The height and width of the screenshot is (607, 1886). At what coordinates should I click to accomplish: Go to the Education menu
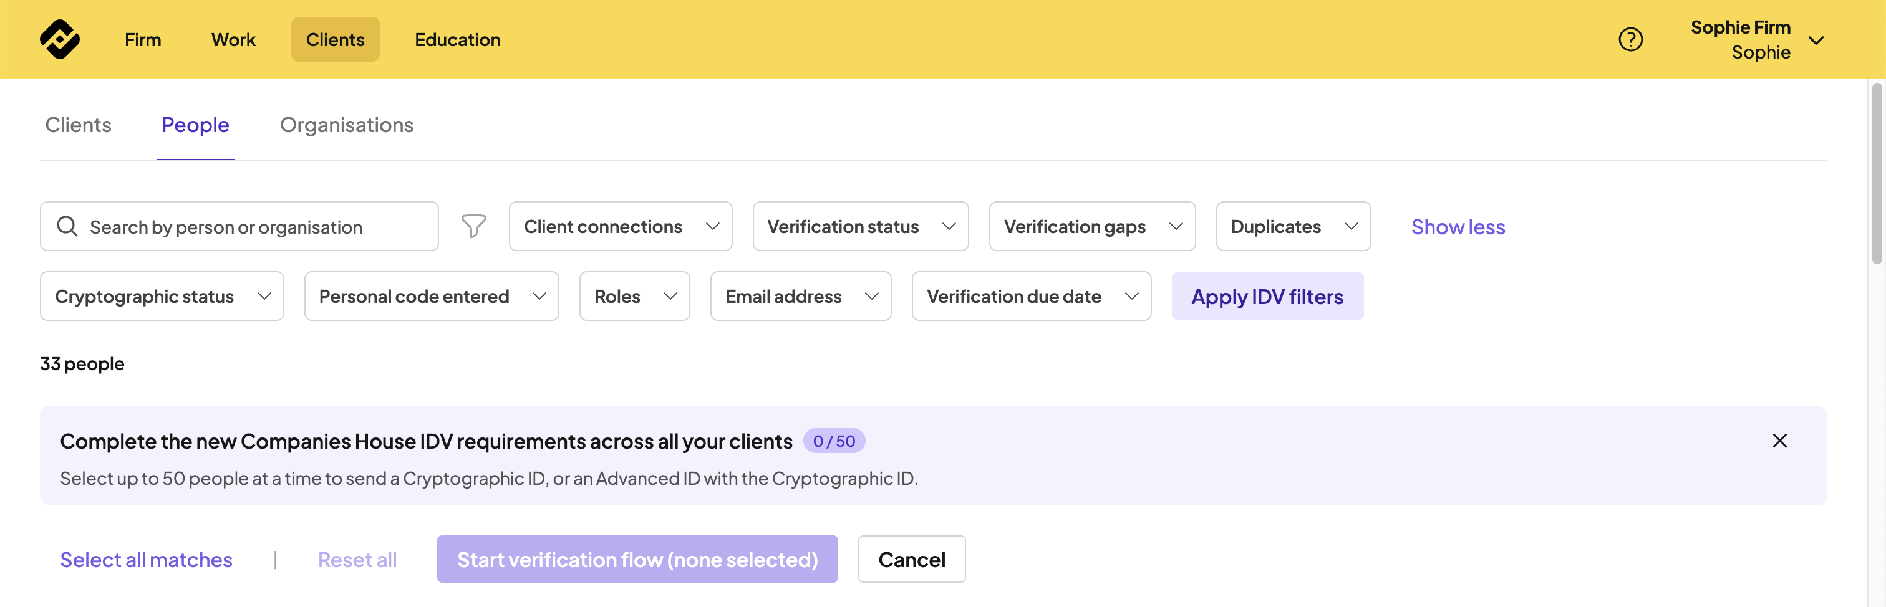(x=458, y=39)
